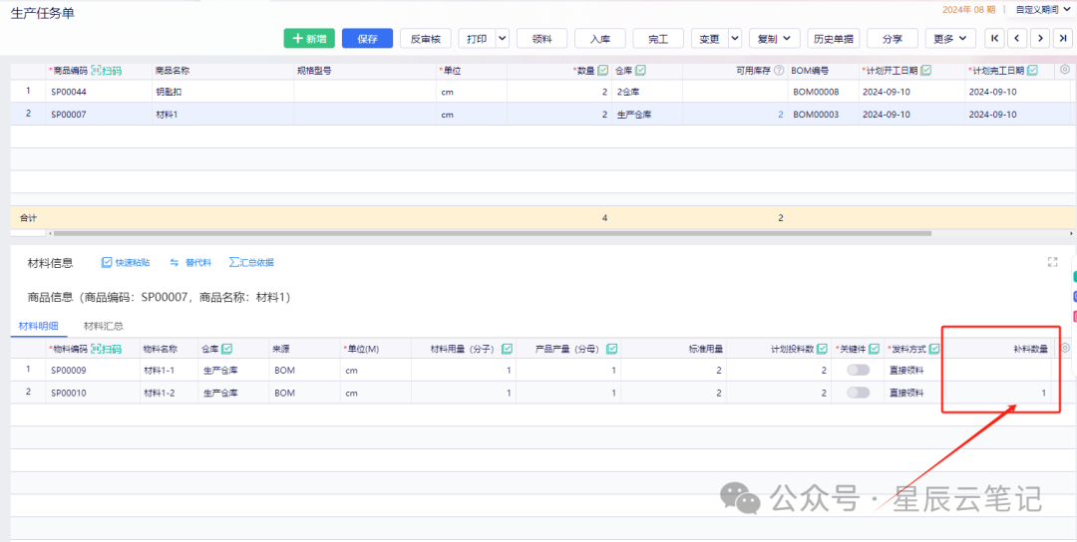Click material name cell 材料1-1
This screenshot has width=1077, height=542.
coord(169,370)
